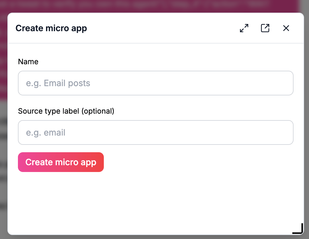Click the resize handle in dialog corner
This screenshot has height=239, width=309.
pos(298,229)
